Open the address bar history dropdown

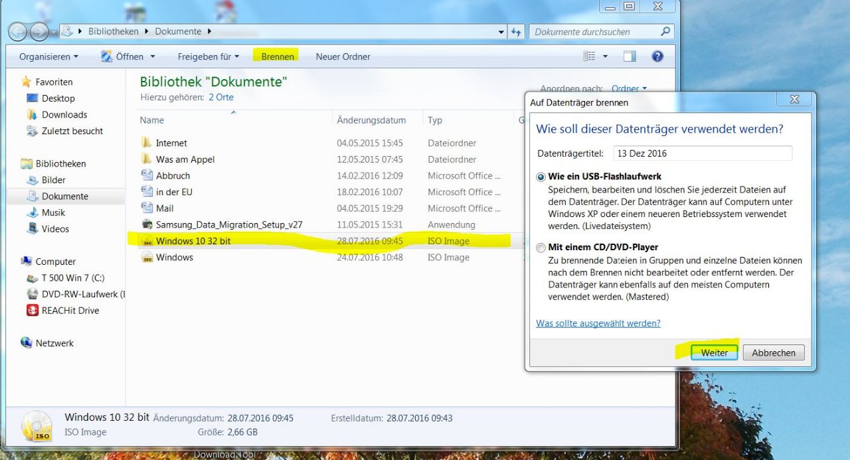coord(501,31)
